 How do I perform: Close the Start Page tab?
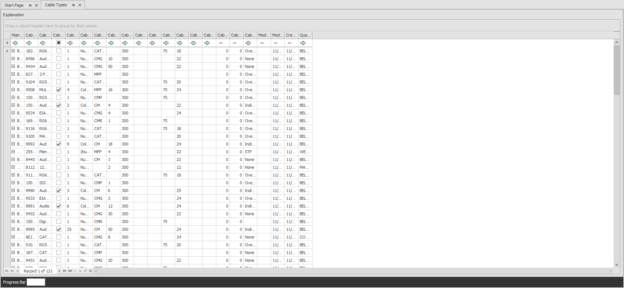click(x=36, y=5)
